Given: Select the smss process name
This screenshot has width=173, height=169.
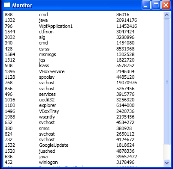Looking at the screenshot, I should (x=44, y=128).
